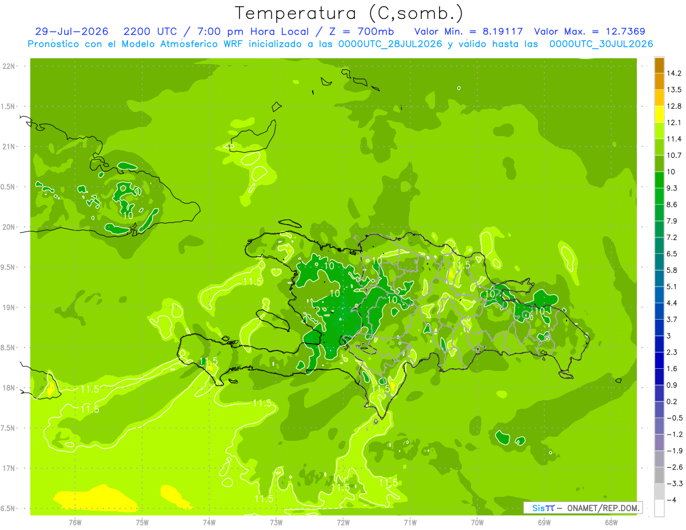Click the "Valor Min. = 8.19117" value

click(x=469, y=31)
